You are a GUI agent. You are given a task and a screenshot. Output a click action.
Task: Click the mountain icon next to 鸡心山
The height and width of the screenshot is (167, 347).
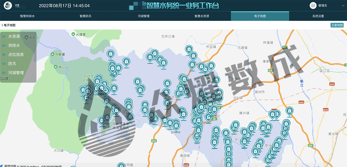(x=55, y=66)
